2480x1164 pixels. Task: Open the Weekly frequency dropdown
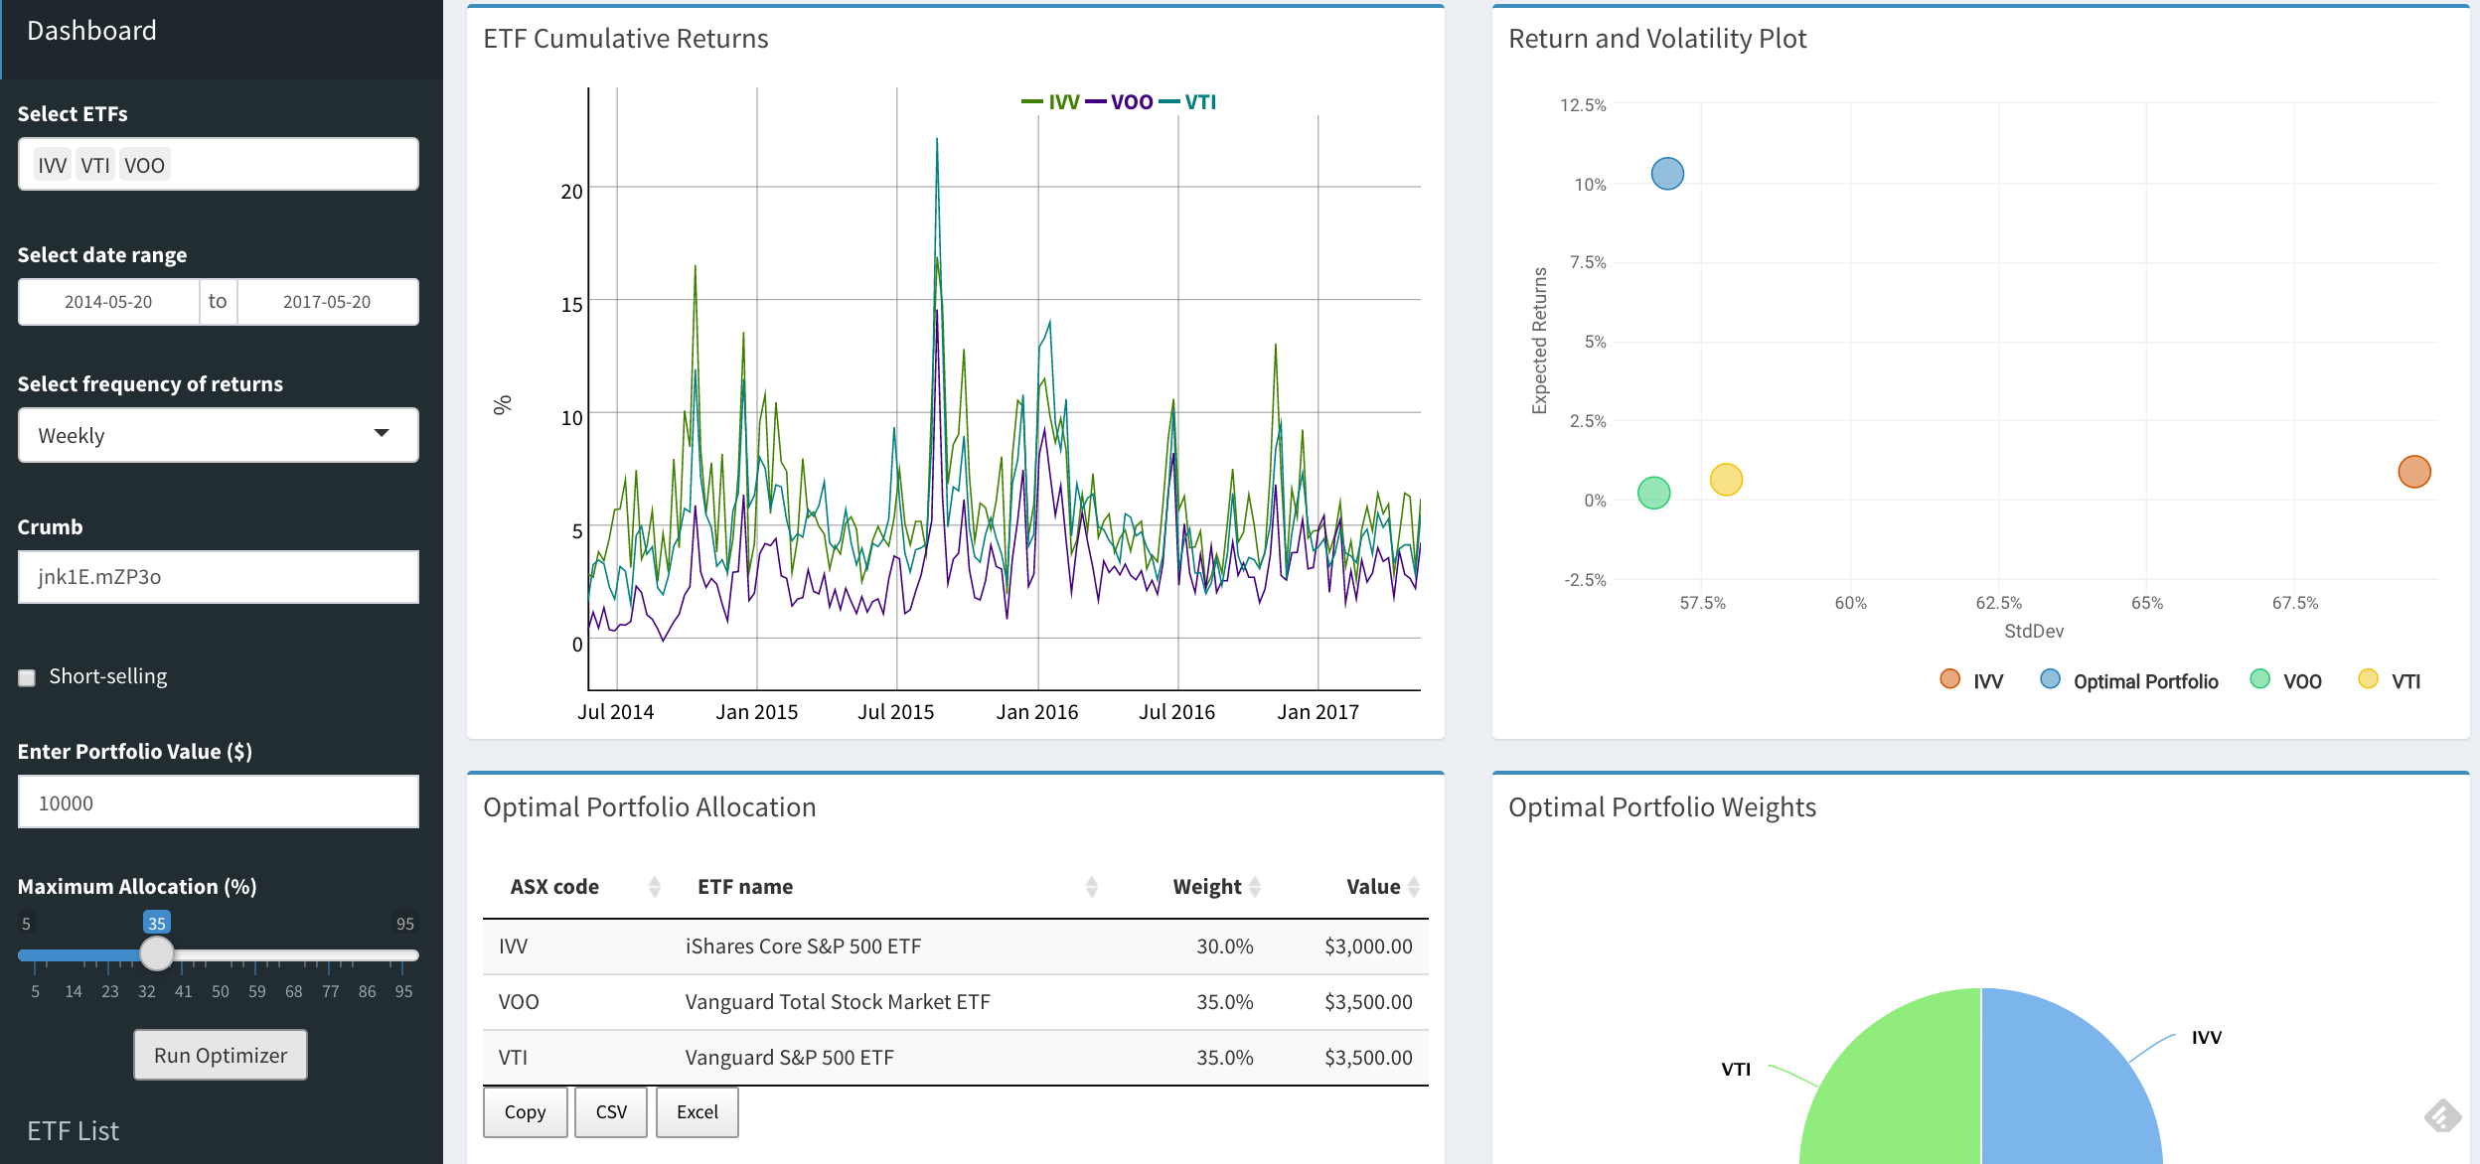pyautogui.click(x=218, y=435)
